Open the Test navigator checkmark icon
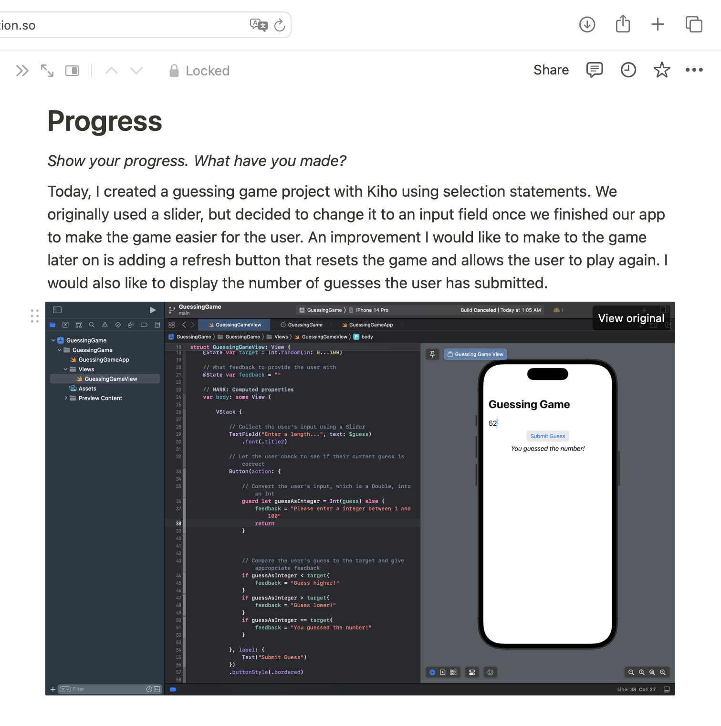This screenshot has height=726, width=721. point(118,325)
